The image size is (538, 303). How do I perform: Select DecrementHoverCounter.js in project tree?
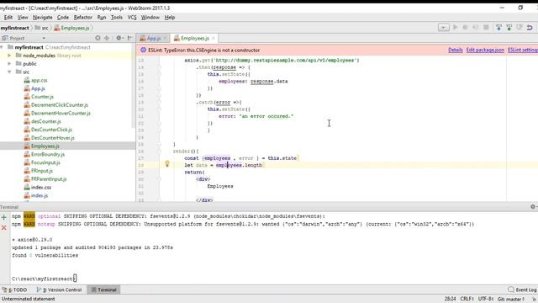[x=61, y=113]
